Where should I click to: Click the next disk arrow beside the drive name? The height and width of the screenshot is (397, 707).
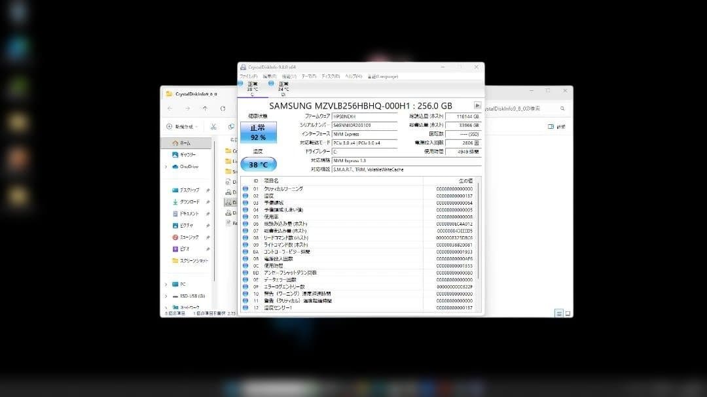(x=477, y=105)
